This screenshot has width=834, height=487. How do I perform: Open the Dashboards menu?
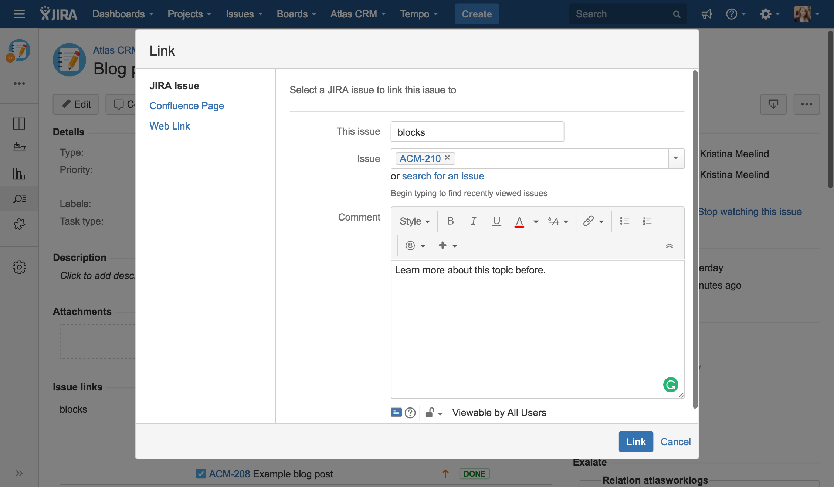pos(123,14)
